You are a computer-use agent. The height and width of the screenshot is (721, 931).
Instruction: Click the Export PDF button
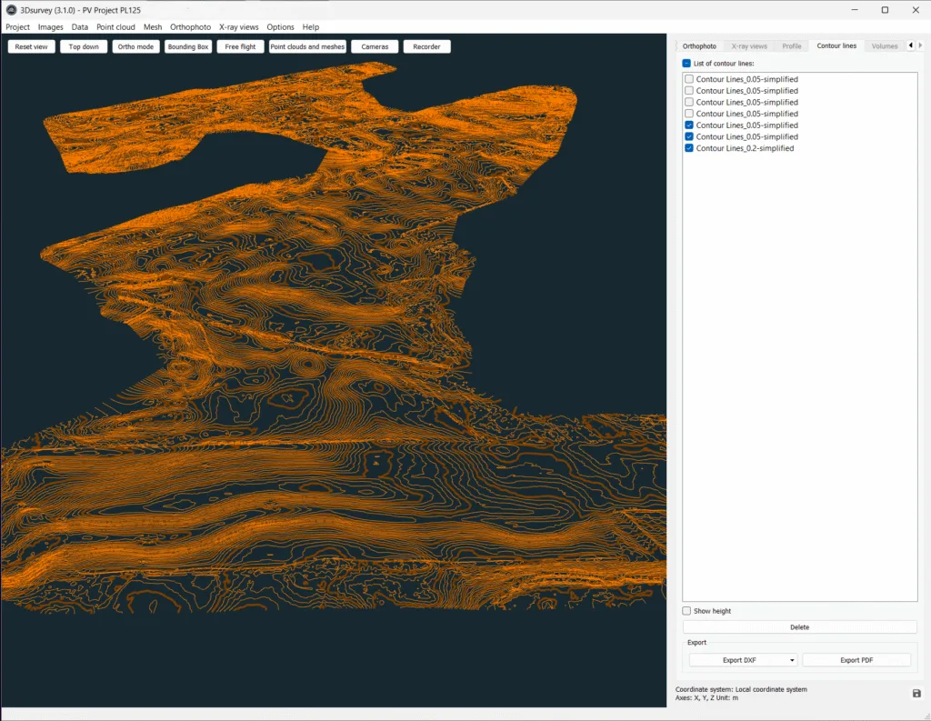[856, 660]
